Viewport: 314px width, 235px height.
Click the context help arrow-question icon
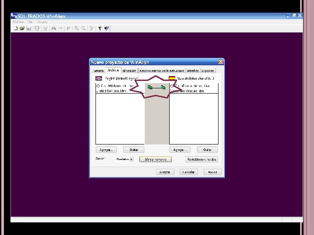pos(106,28)
